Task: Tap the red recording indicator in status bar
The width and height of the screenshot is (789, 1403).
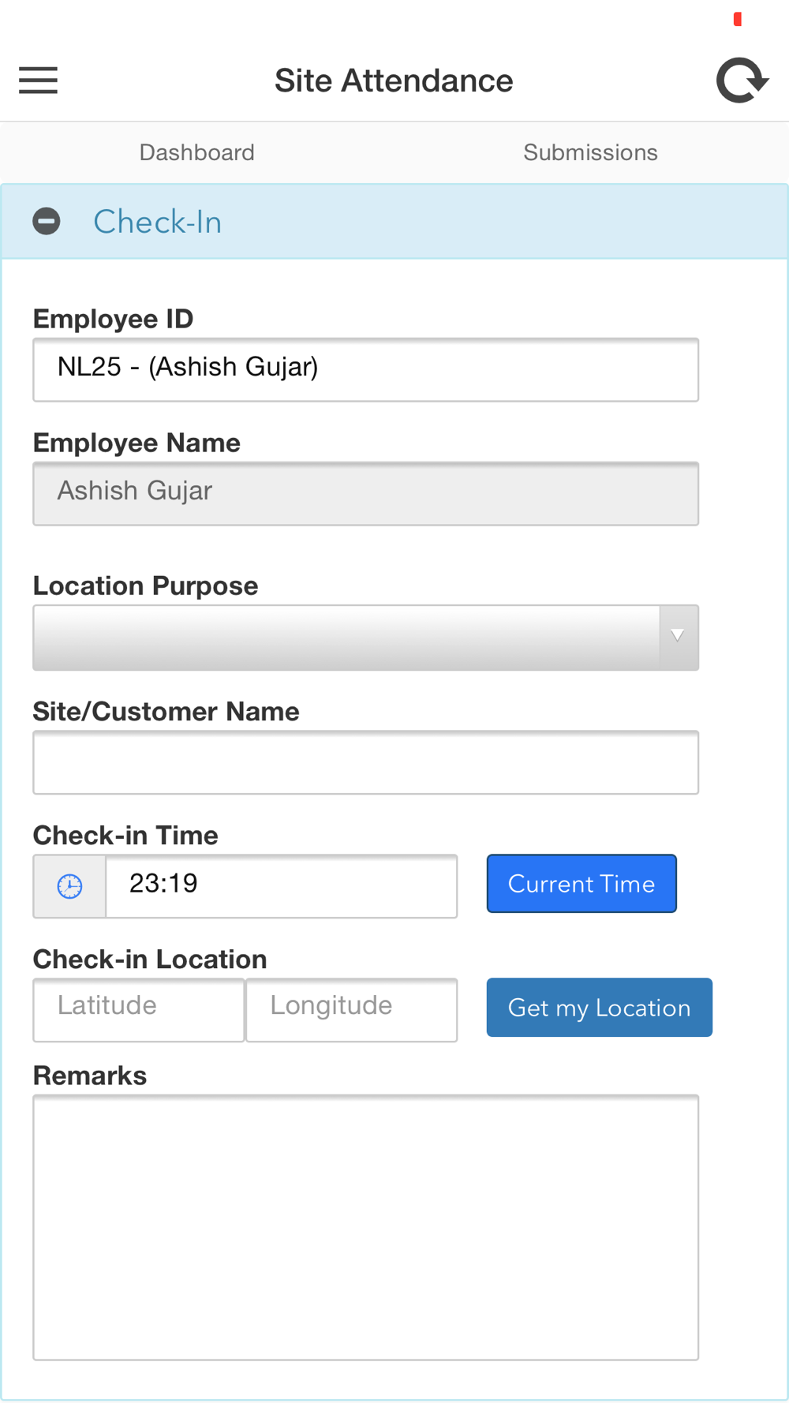Action: click(738, 19)
